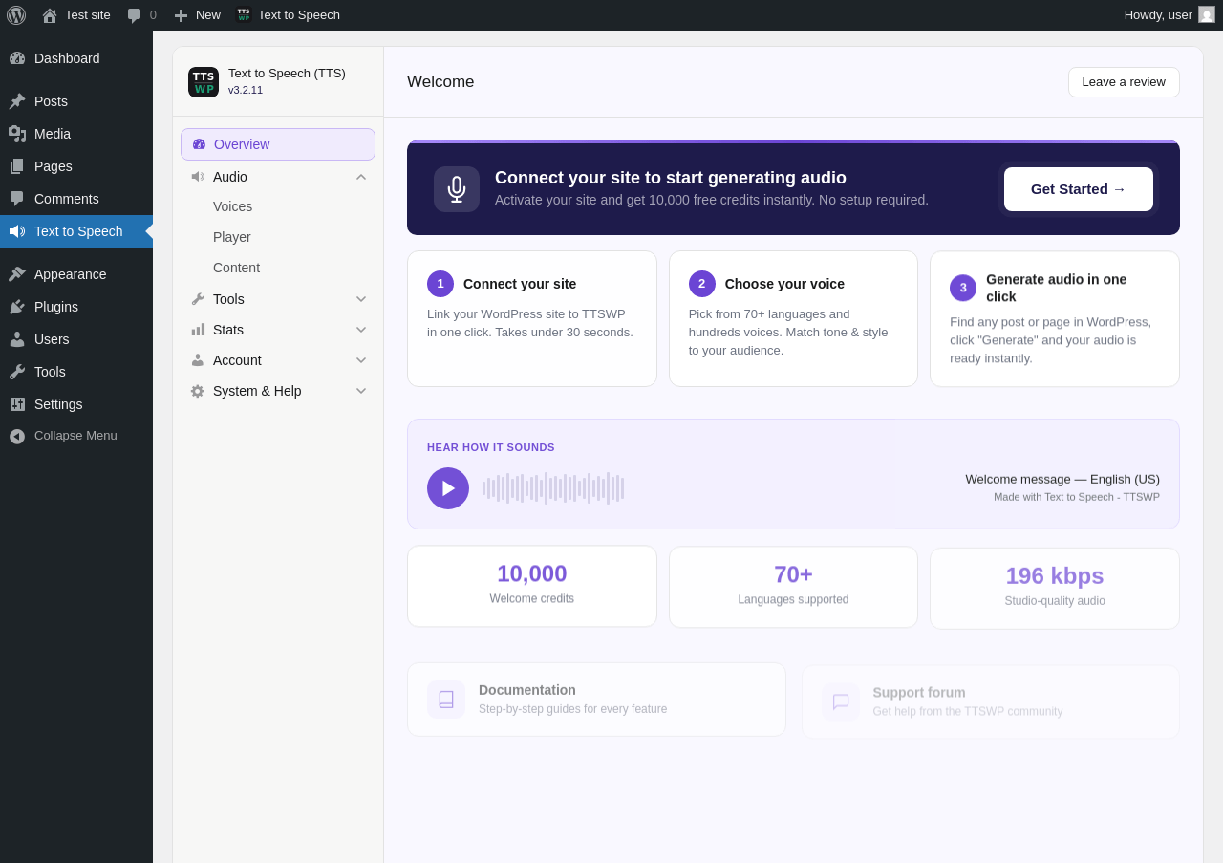
Task: Click the Get Started button
Action: click(1079, 189)
